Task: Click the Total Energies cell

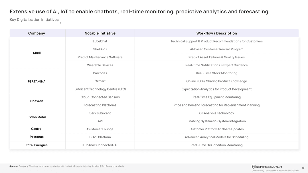Action: pyautogui.click(x=37, y=145)
